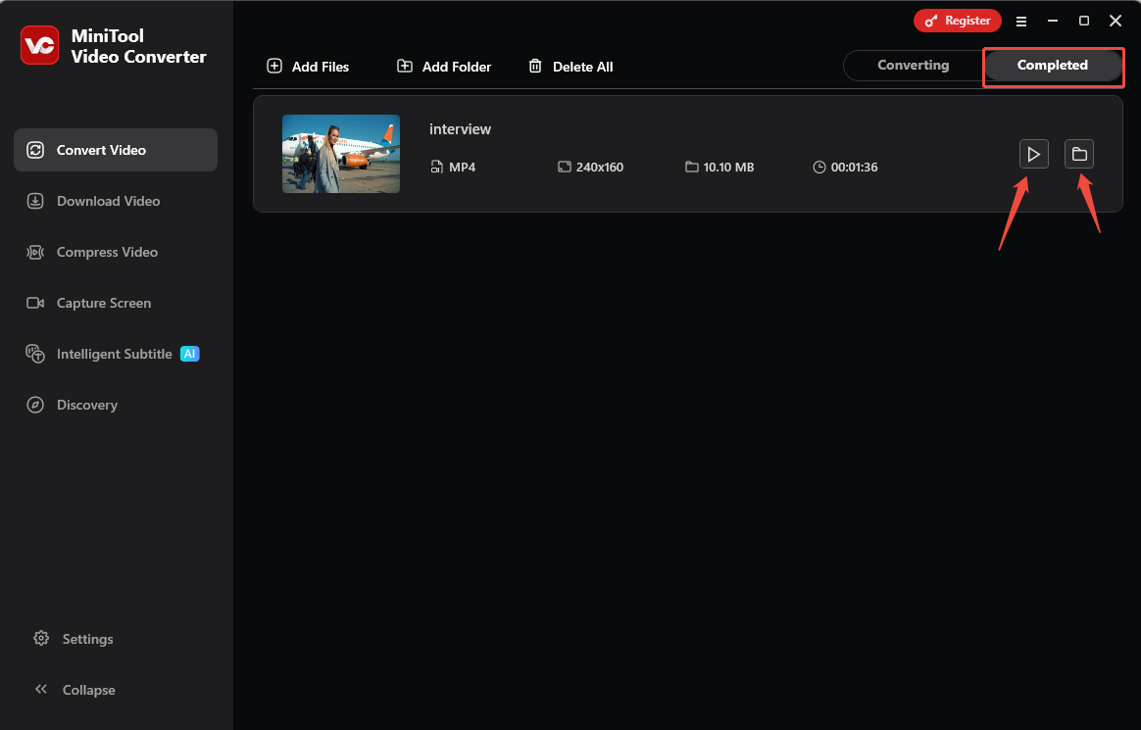Collapse the left sidebar panel
The height and width of the screenshot is (730, 1141).
click(x=41, y=689)
